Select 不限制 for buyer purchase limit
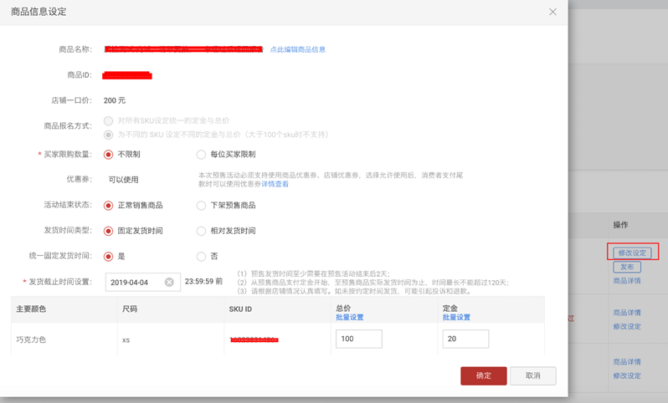The image size is (668, 403). [108, 155]
